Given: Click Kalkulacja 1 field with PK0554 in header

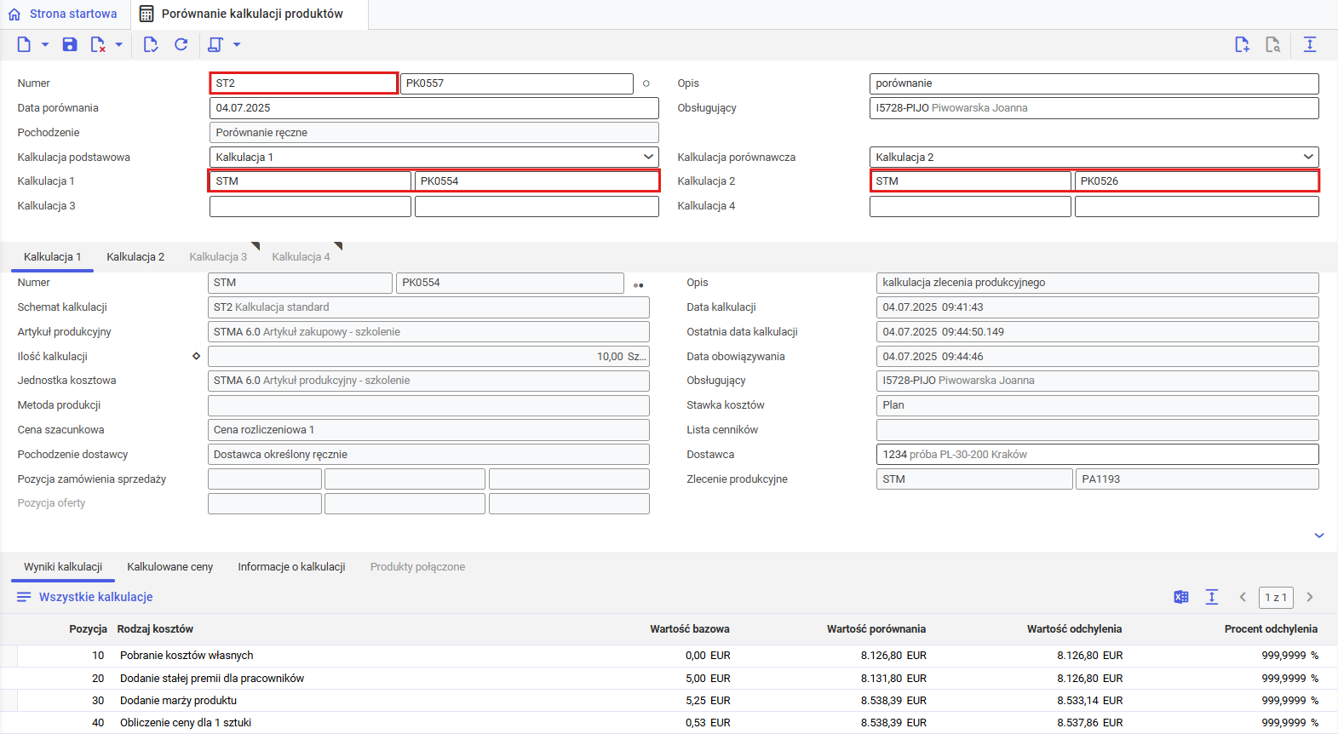Looking at the screenshot, I should coord(537,181).
